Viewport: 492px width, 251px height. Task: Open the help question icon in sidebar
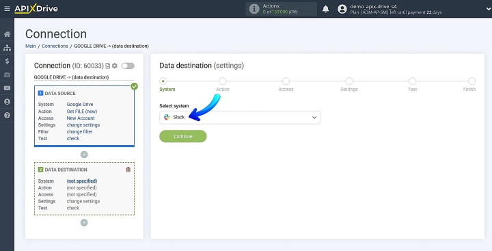pos(7,116)
